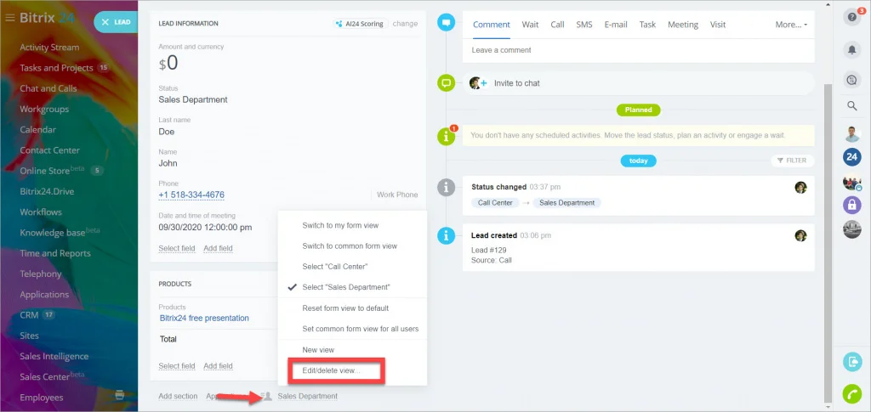
Task: Click the form view person icon
Action: coord(266,396)
